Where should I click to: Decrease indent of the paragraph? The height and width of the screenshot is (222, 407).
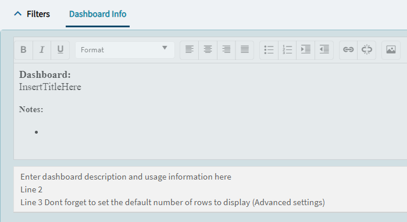pyautogui.click(x=324, y=50)
